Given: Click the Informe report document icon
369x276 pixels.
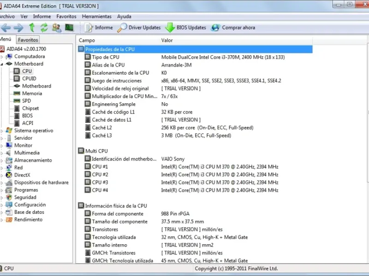Looking at the screenshot, I should (x=89, y=28).
